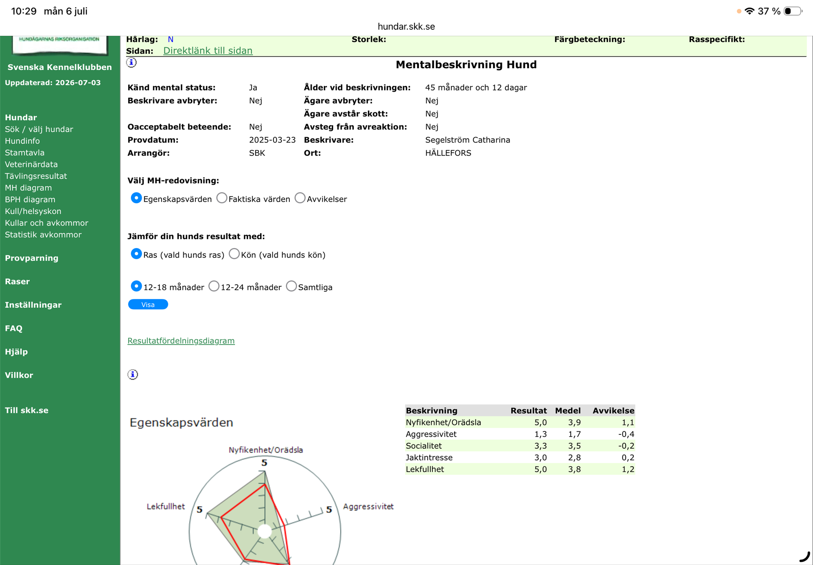Choose Ras (vald hunds ras) comparison

pyautogui.click(x=136, y=254)
